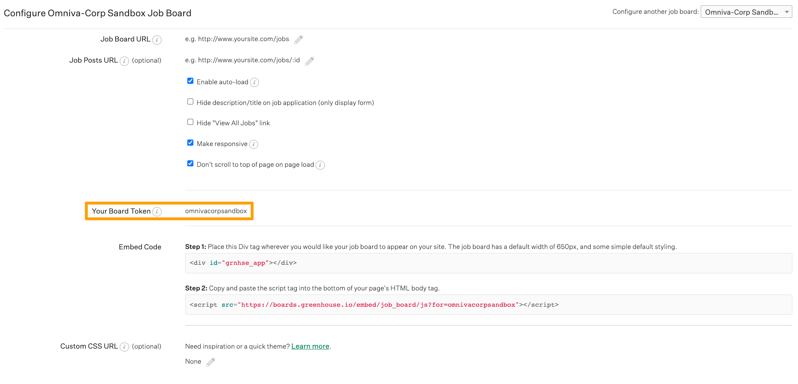
Task: Edit the Job Board URL pencil icon
Action: pyautogui.click(x=298, y=39)
